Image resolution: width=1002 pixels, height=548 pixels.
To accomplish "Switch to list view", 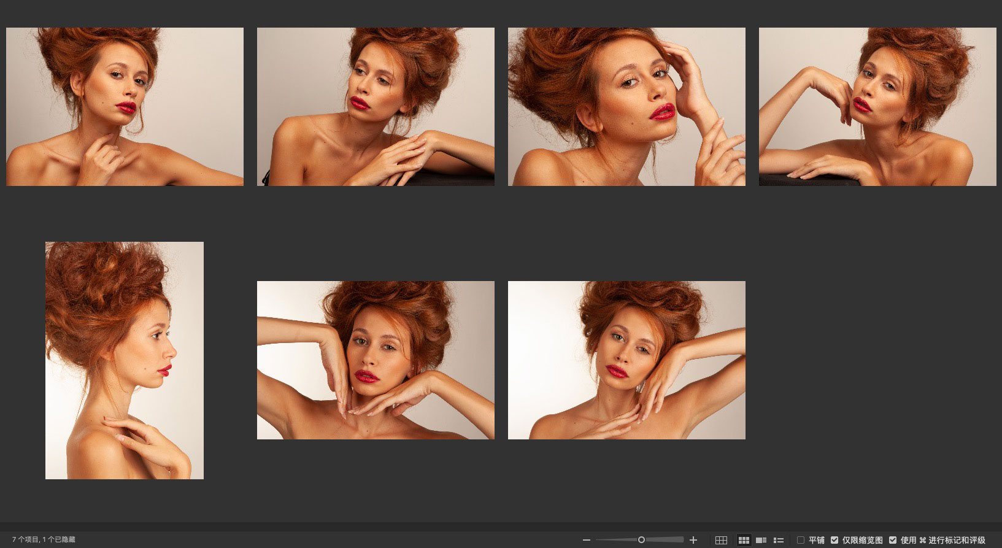I will [779, 540].
